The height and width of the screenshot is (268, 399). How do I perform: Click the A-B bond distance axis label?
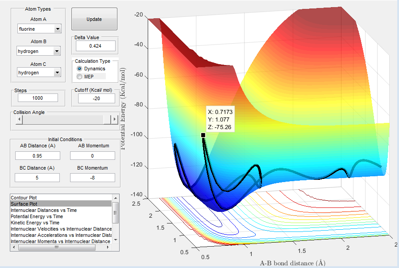coord(293,263)
